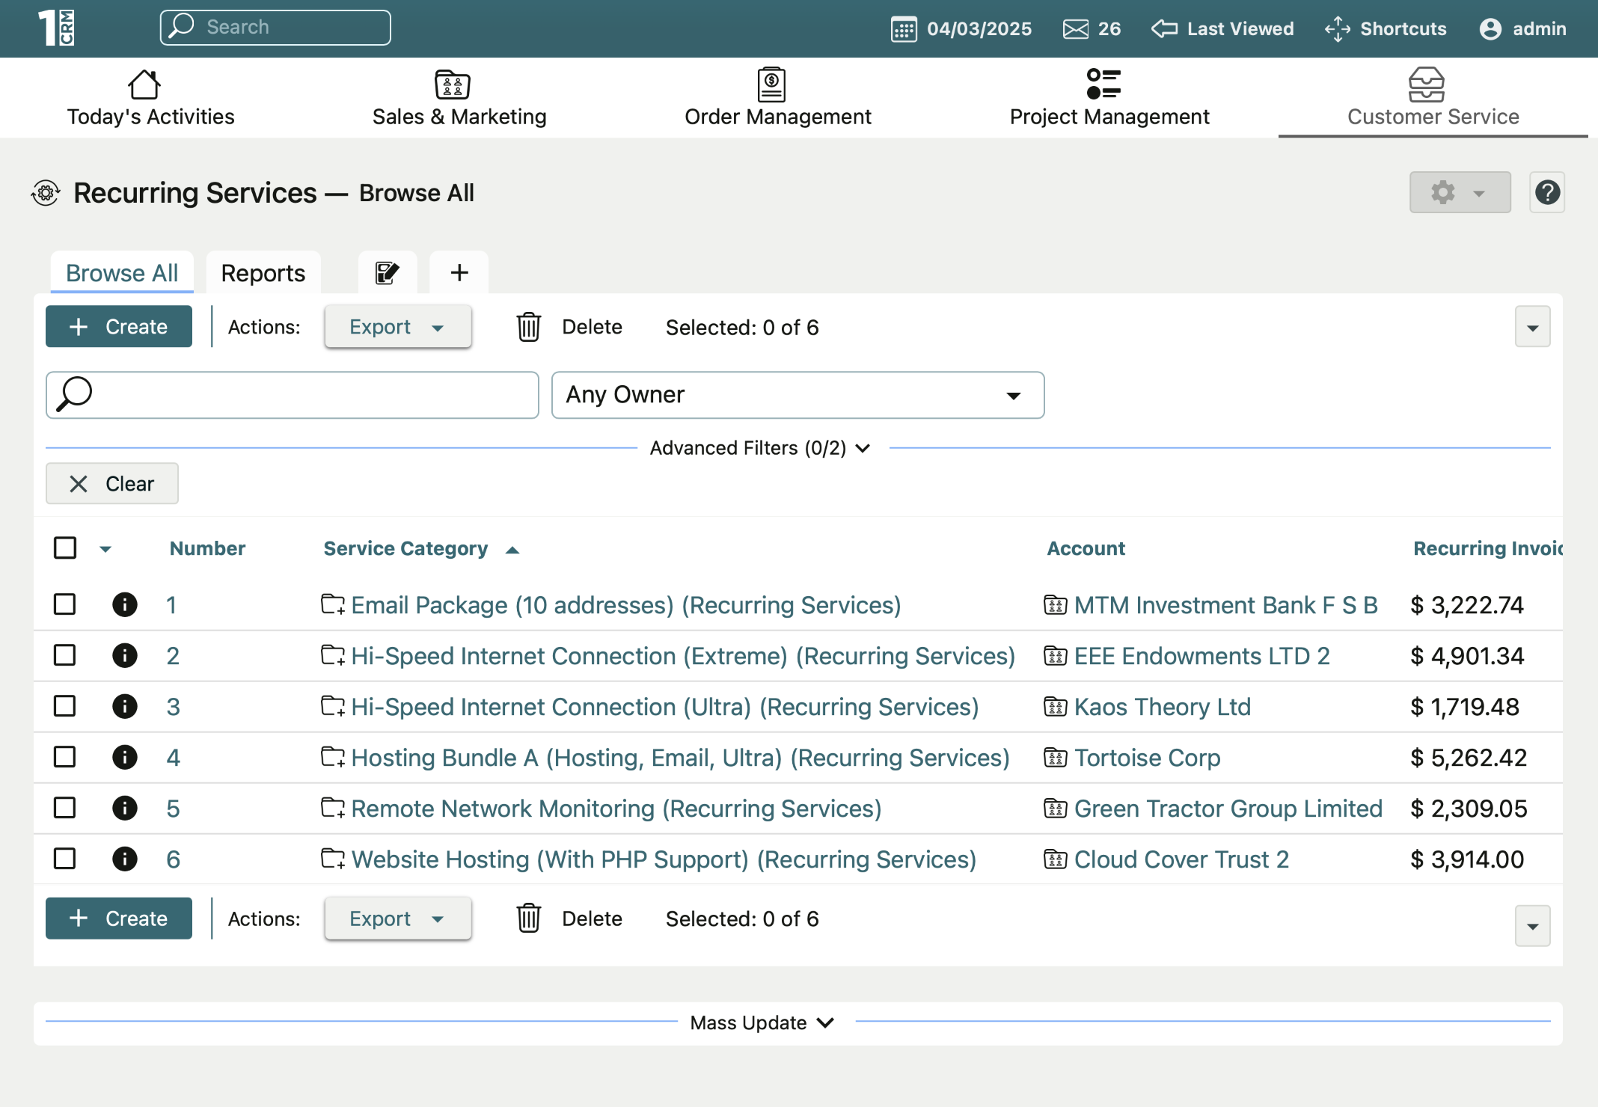
Task: Sort by Service Category column header
Action: (x=405, y=549)
